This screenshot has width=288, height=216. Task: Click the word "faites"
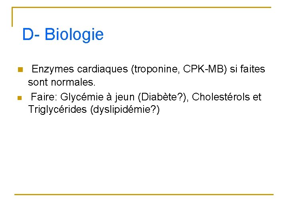pos(252,69)
